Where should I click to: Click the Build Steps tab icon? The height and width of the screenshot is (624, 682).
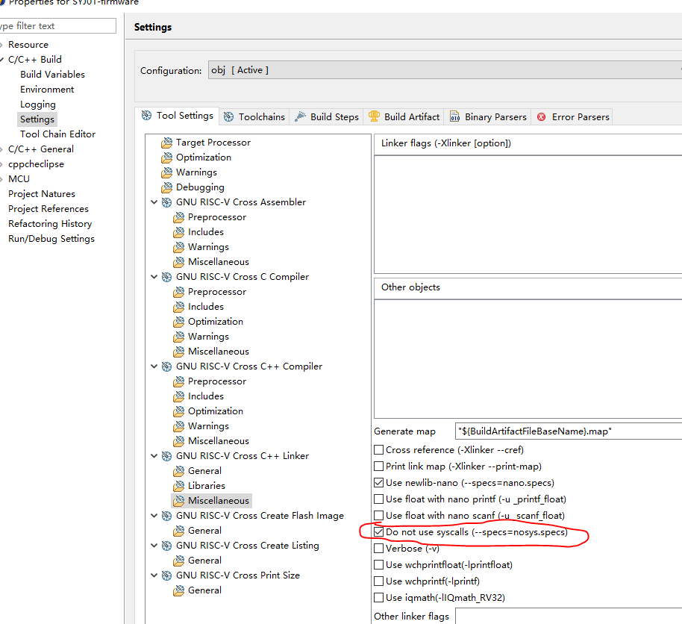tap(300, 116)
